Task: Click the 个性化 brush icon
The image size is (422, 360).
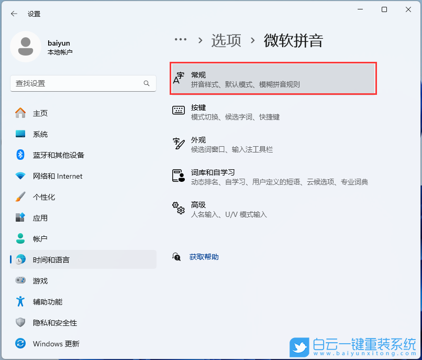Action: [20, 197]
